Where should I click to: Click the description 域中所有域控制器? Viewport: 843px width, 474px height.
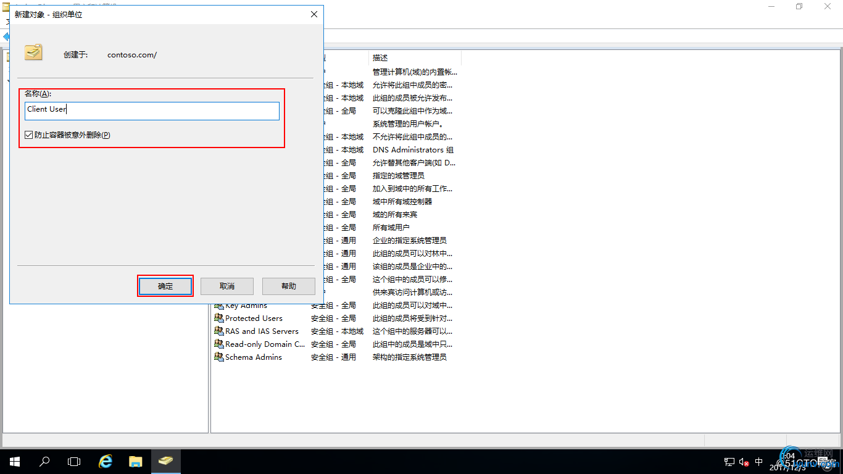(402, 201)
